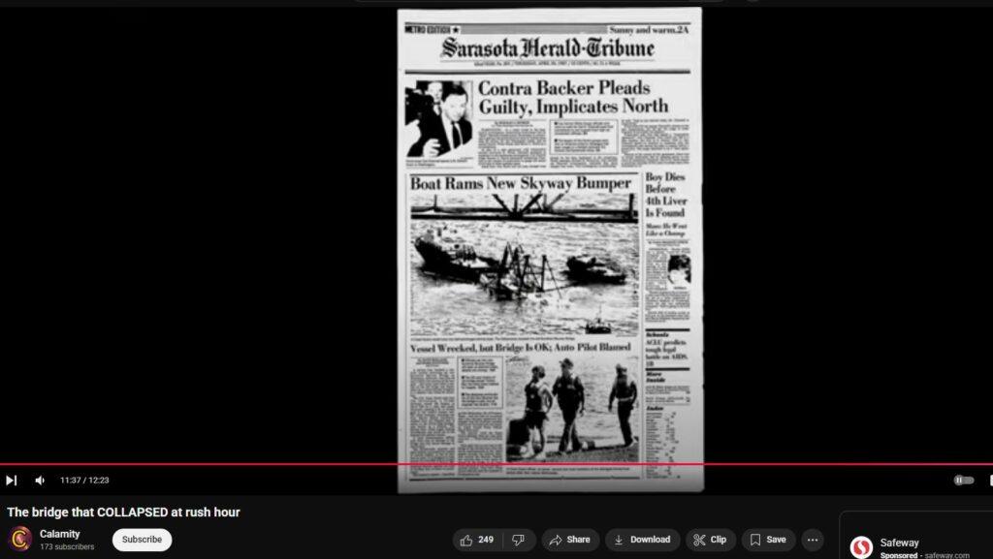Open the Safeway sponsored ad logo

pos(861,546)
